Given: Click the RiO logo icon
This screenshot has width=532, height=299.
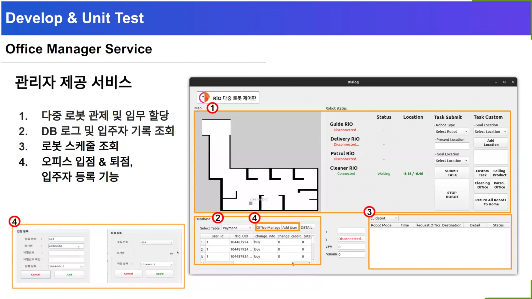Looking at the screenshot, I should click(204, 98).
